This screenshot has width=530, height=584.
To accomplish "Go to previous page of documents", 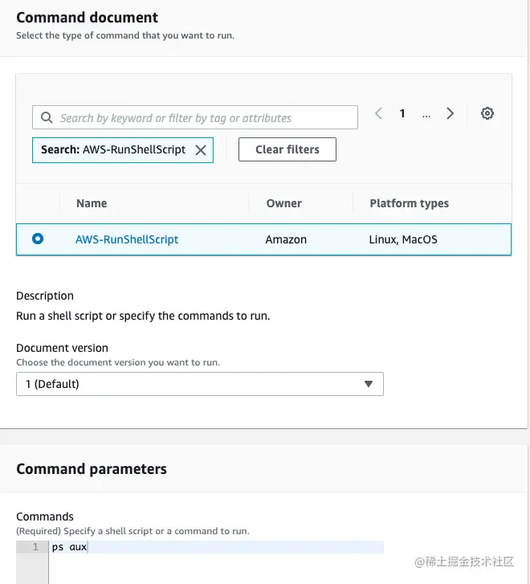I will coord(379,114).
